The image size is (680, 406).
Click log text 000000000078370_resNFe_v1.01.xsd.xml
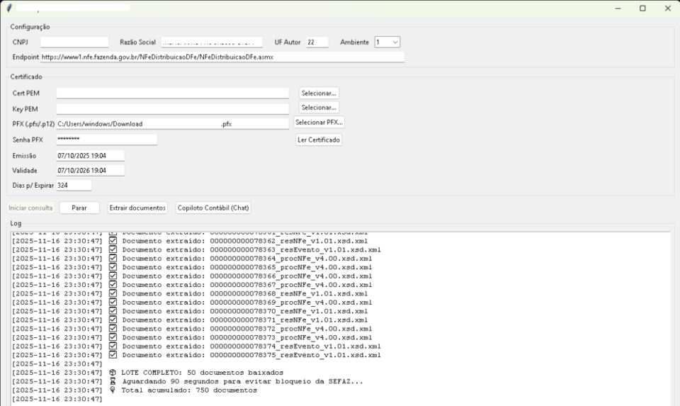pos(289,311)
